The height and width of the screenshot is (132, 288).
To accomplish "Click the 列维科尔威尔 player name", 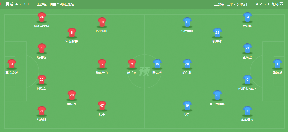I will [247, 89].
